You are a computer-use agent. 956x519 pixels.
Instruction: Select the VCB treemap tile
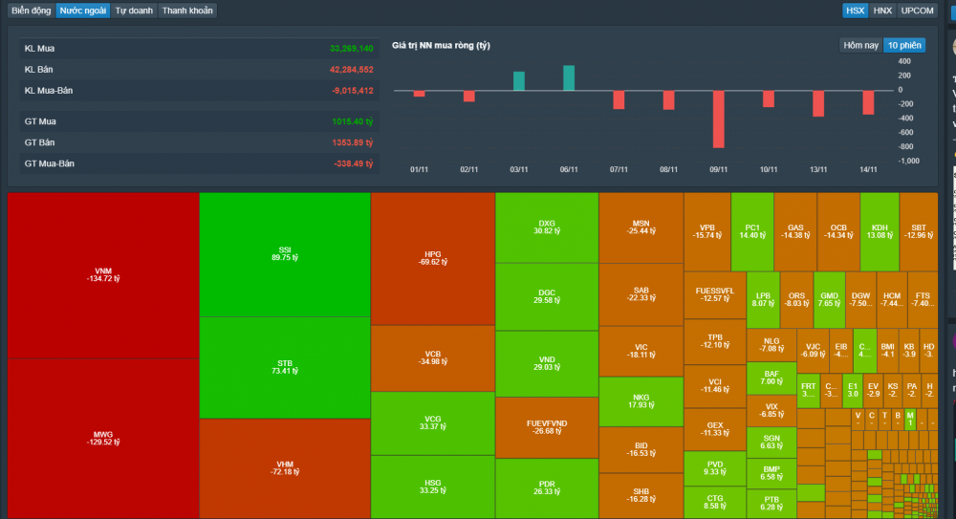[x=433, y=358]
